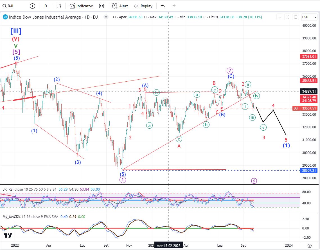
Task: Toggle the legend collapse pill next to DJ
Action: pos(106,17)
